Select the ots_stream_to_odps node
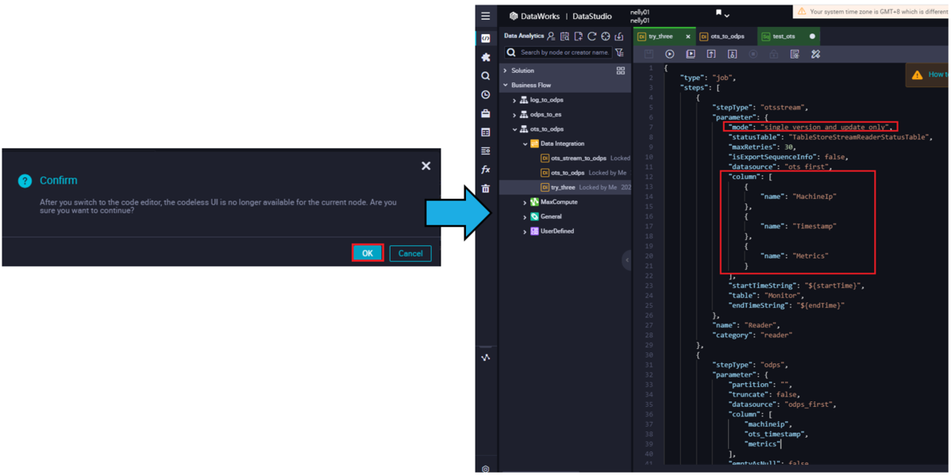951x475 pixels. 579,158
